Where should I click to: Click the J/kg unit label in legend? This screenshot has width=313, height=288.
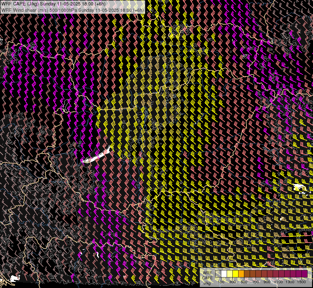tap(207, 283)
